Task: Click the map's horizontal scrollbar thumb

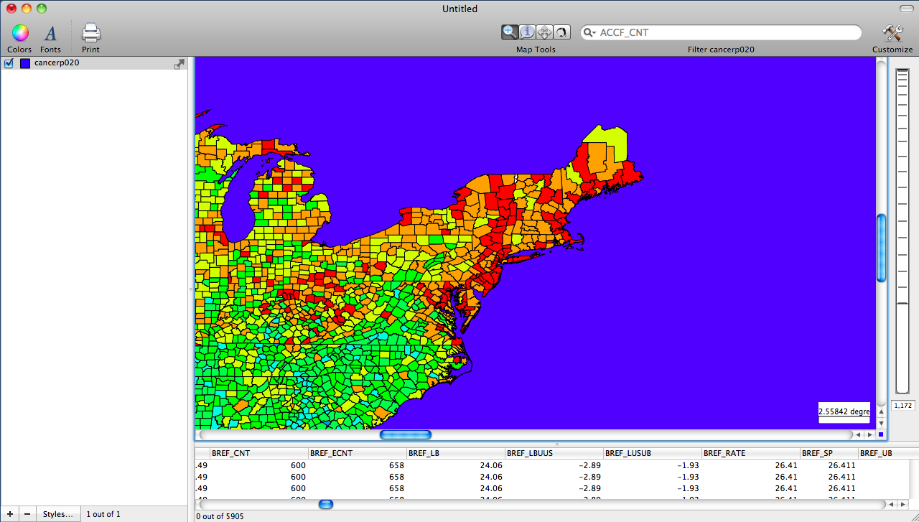Action: coord(406,434)
